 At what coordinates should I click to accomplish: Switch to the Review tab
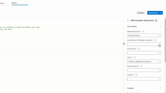coord(14,3)
